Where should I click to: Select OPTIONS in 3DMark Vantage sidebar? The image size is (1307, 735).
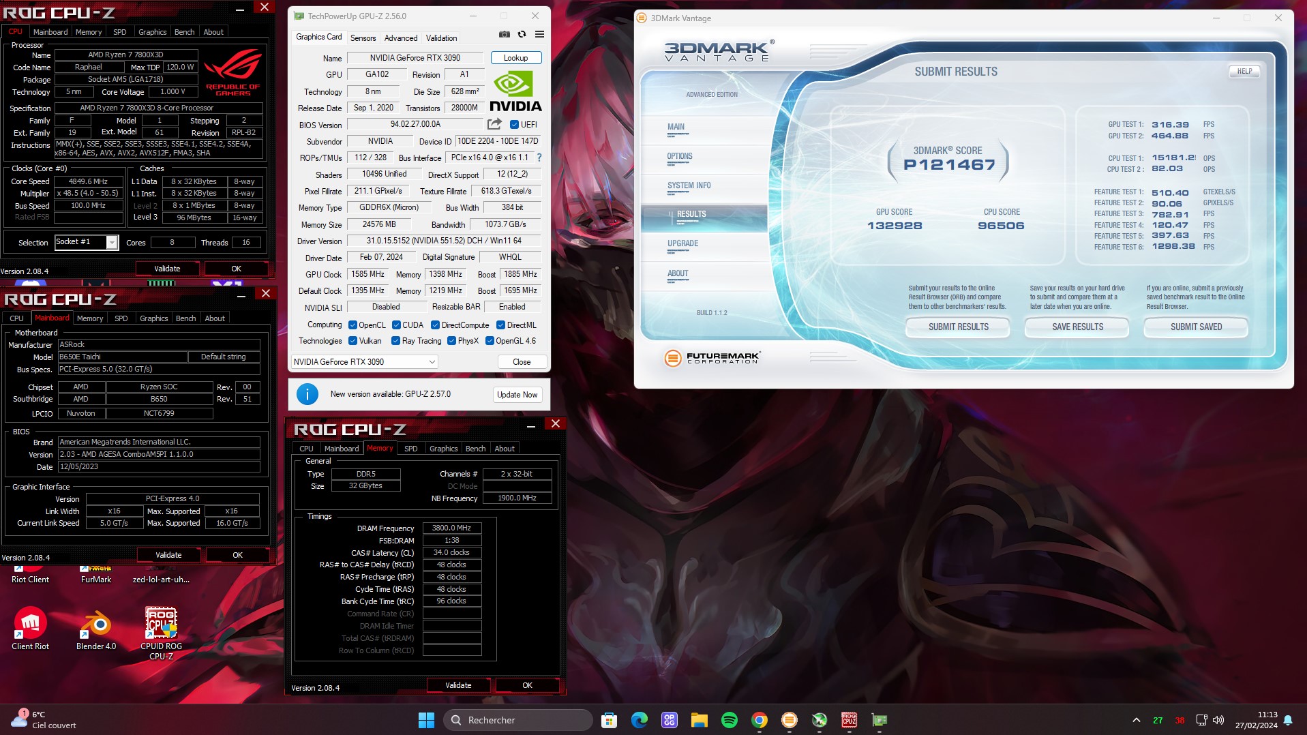click(680, 157)
